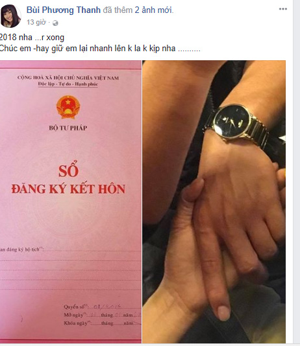Click the 'đã thêm' post header text

[x=118, y=10]
